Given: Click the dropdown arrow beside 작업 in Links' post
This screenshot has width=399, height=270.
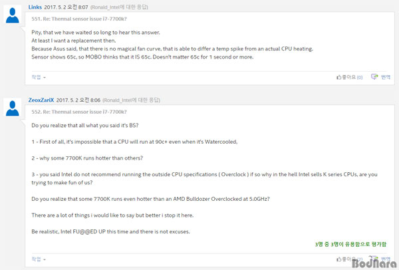Looking at the screenshot, I should 45,77.
